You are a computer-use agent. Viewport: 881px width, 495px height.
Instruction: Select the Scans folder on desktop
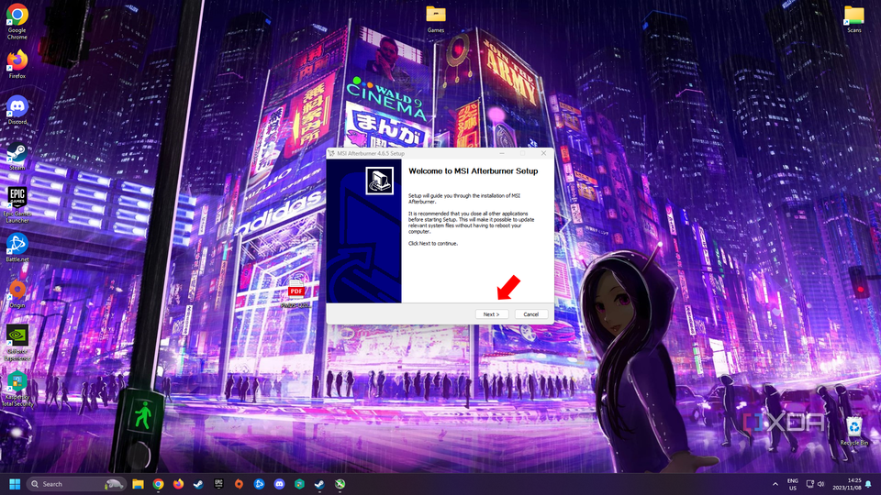(x=854, y=18)
